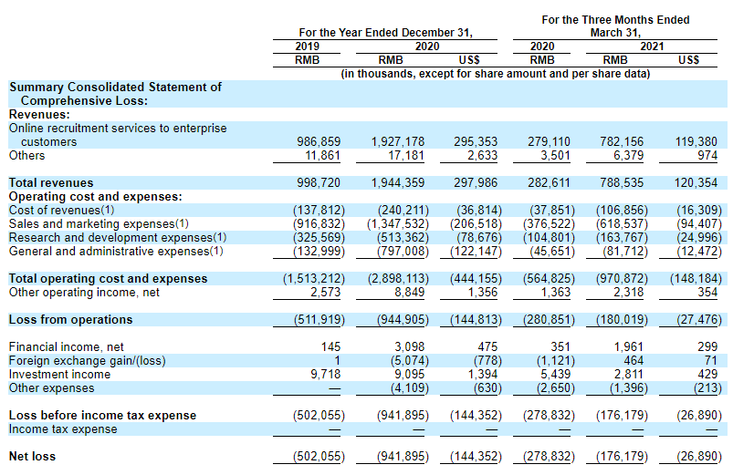
Task: Select the "Sales and marketing expenses(1)" label
Action: pyautogui.click(x=99, y=224)
